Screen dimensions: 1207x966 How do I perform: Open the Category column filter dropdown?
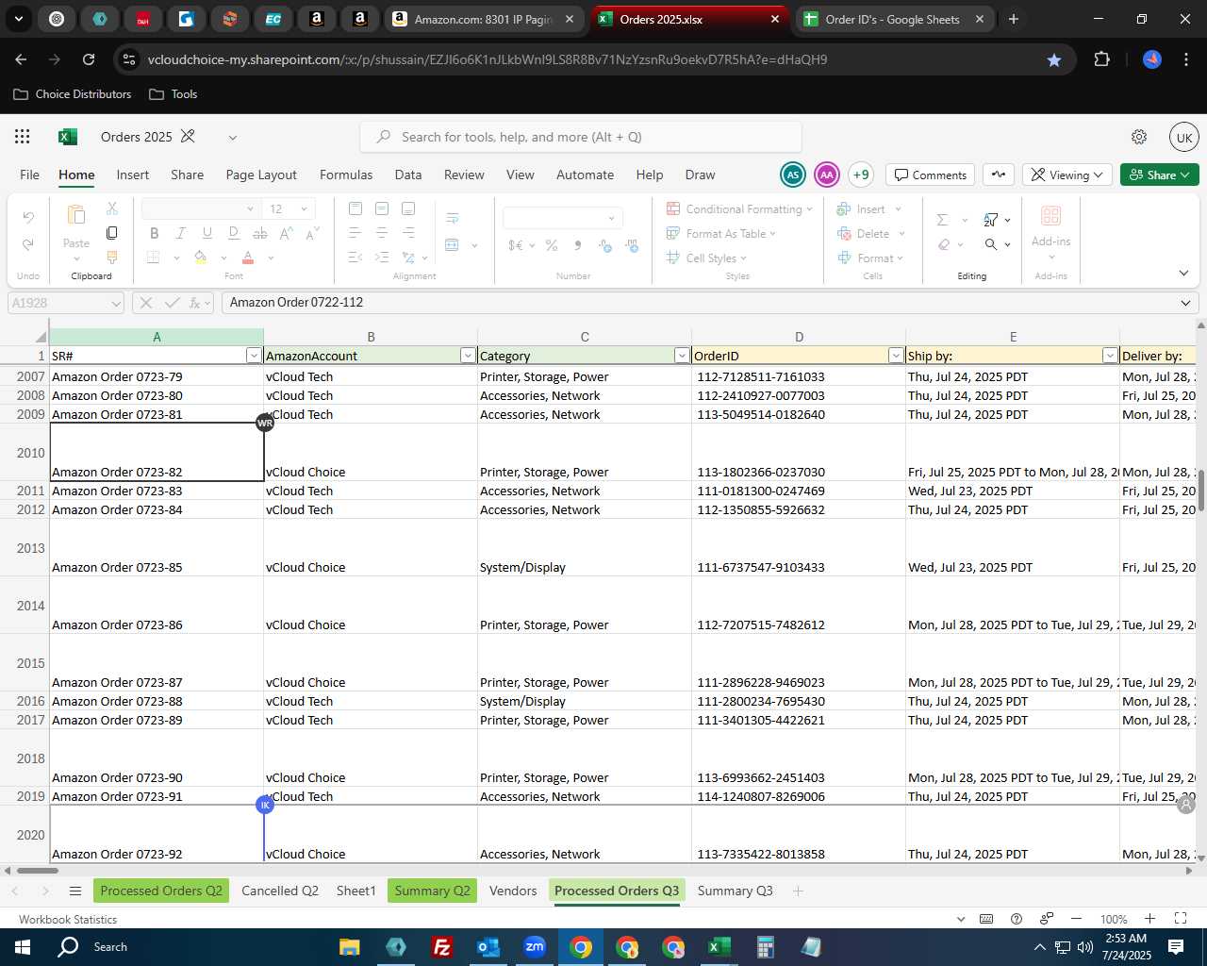(682, 356)
